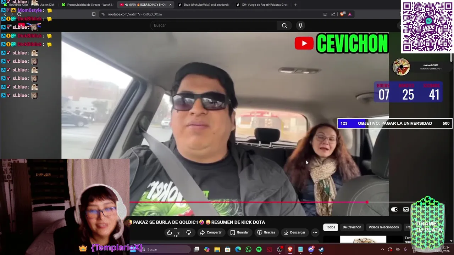This screenshot has height=255, width=454.
Task: Close the BORR4CH4S Y SHOW tab
Action: 170,5
